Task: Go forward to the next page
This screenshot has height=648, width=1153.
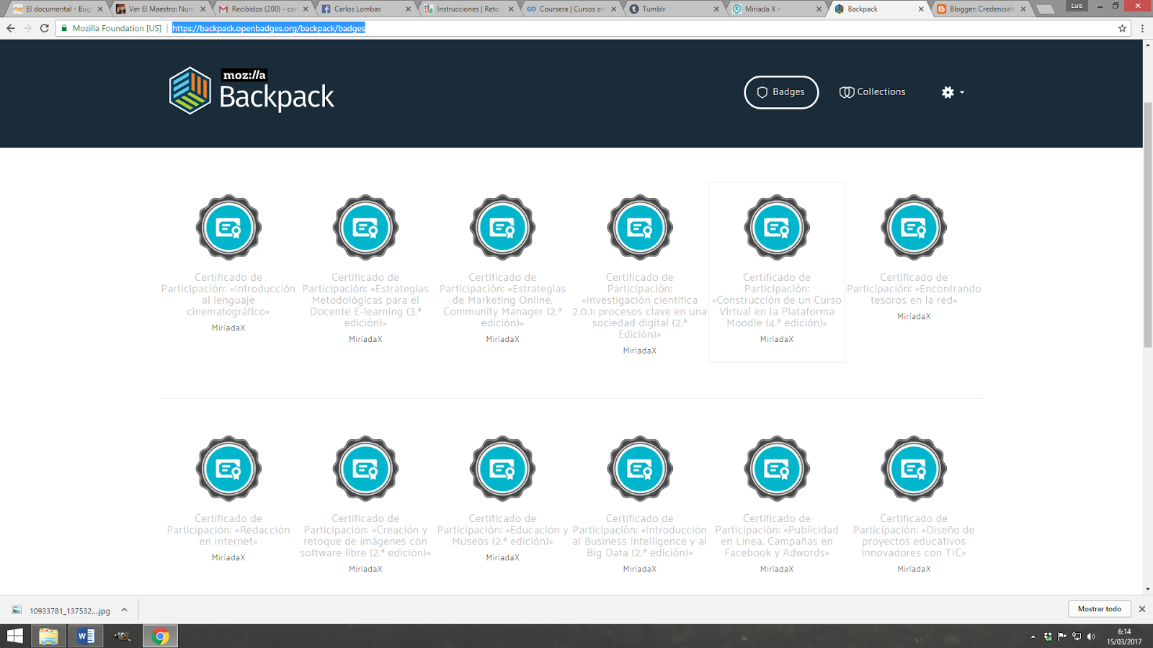Action: [x=27, y=28]
